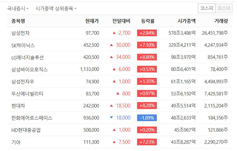Viewport: 237px width, 151px height.
Task: Open the 국내증시 dropdown
Action: coord(18,9)
